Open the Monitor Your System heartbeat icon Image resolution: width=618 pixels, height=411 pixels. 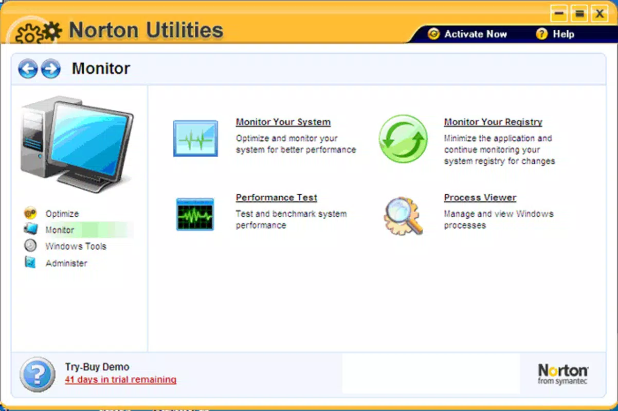(x=195, y=138)
